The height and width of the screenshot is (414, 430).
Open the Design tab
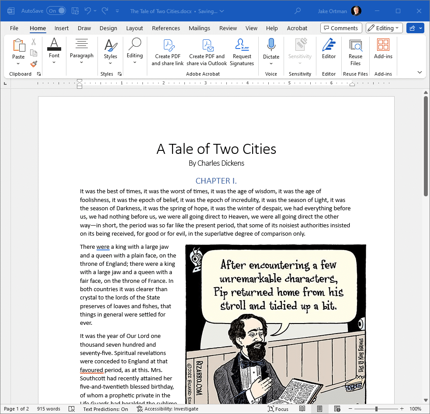(108, 28)
